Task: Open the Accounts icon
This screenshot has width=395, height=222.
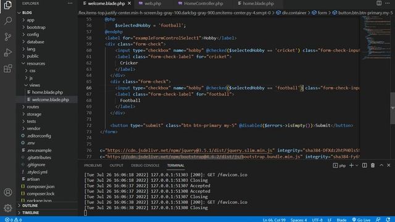Action: (x=8, y=192)
